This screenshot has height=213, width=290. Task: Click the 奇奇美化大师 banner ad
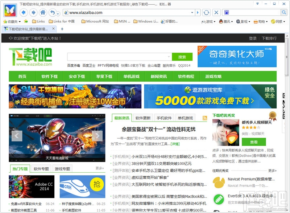pos(237,57)
